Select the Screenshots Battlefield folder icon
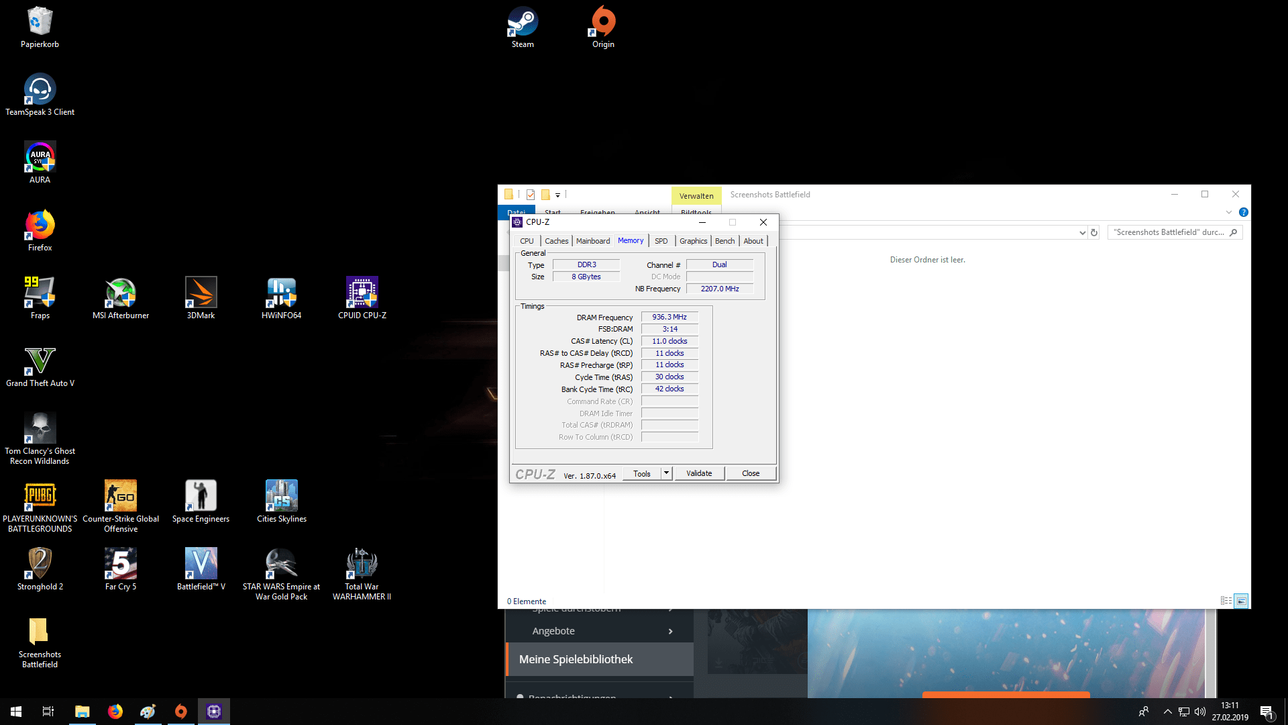The width and height of the screenshot is (1288, 725). (40, 642)
